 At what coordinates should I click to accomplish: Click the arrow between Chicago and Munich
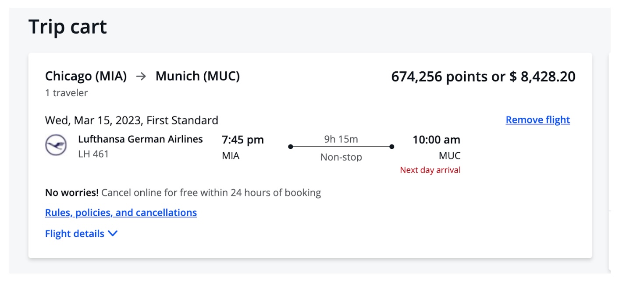tap(141, 77)
